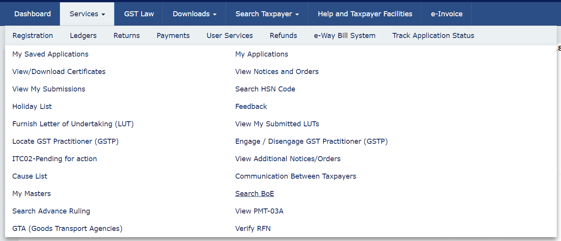The height and width of the screenshot is (241, 561).
Task: Open the Verify RFN link
Action: (x=253, y=229)
